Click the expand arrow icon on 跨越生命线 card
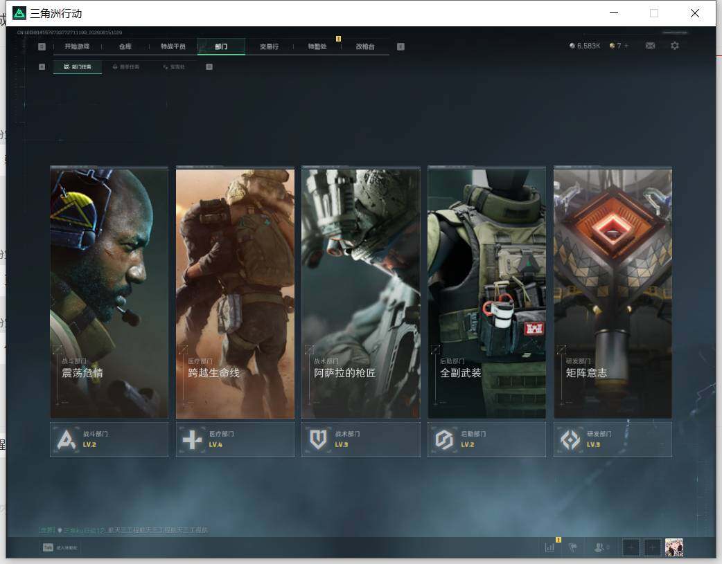Image resolution: width=722 pixels, height=564 pixels. pos(183,349)
